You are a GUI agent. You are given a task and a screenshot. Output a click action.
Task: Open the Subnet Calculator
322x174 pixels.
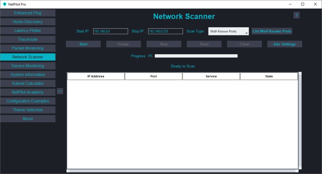coord(28,83)
